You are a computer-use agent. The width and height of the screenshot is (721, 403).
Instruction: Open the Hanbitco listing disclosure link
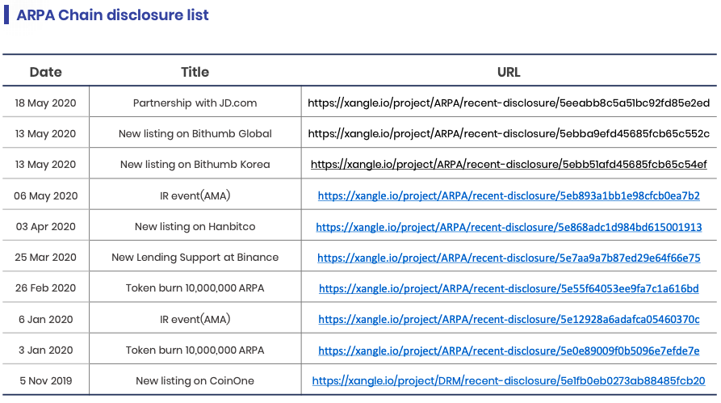509,227
